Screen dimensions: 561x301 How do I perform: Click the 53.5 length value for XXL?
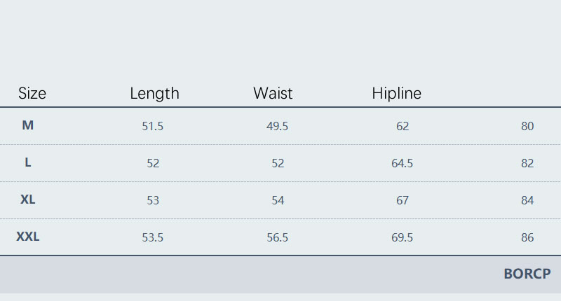click(153, 238)
